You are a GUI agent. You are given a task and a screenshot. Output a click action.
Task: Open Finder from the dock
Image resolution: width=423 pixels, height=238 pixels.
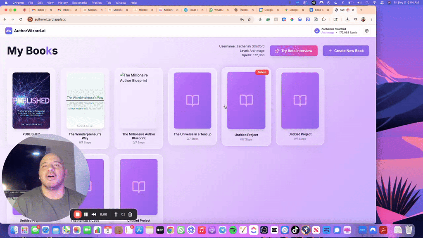point(14,230)
